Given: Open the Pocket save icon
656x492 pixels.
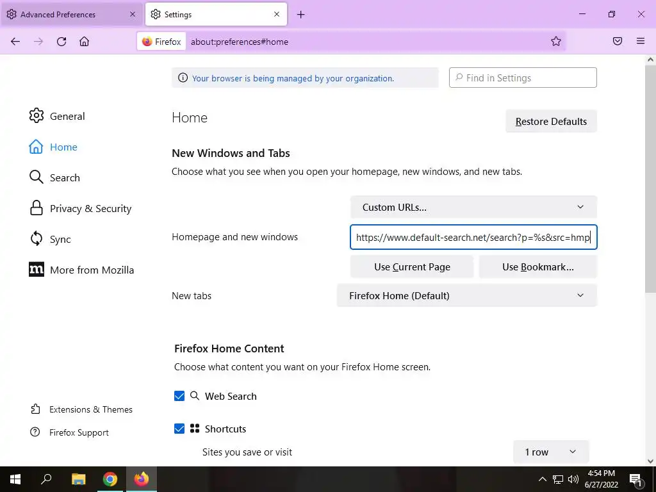Looking at the screenshot, I should 618,41.
